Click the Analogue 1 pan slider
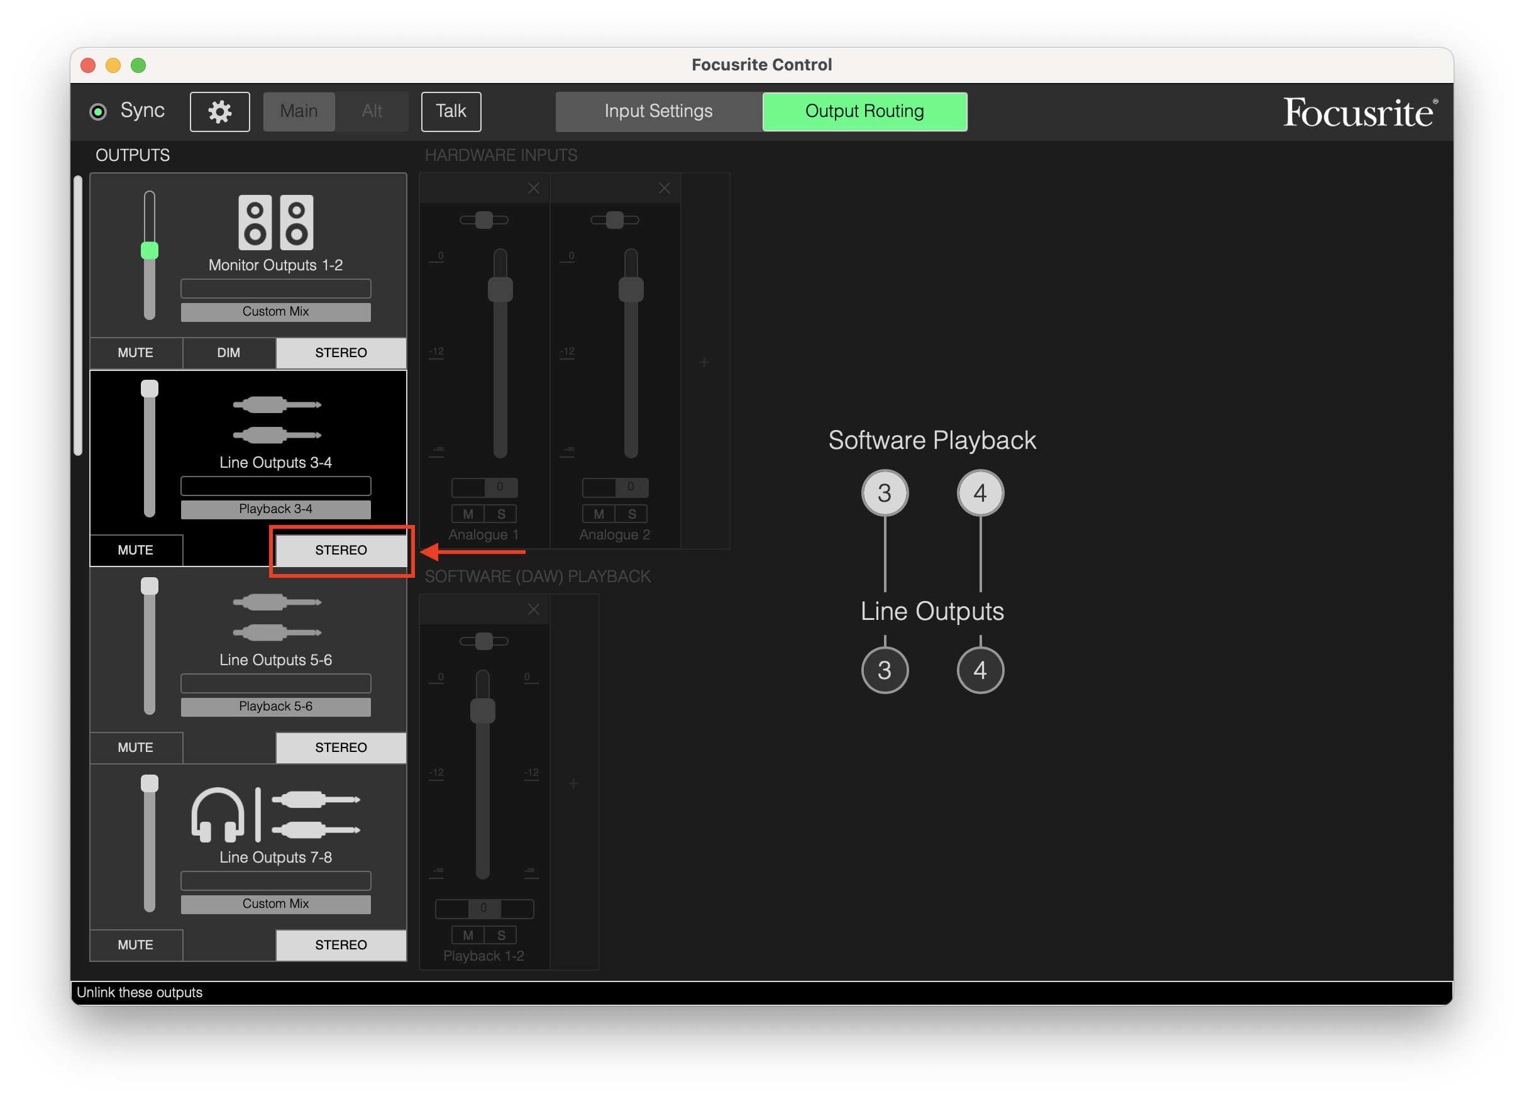 coord(484,219)
